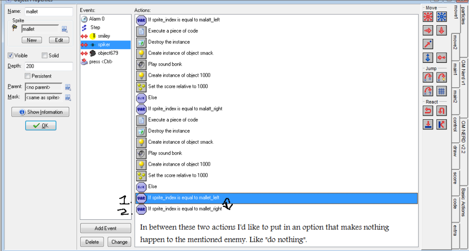Click VAR icon for mallet_right condition

pyautogui.click(x=141, y=209)
